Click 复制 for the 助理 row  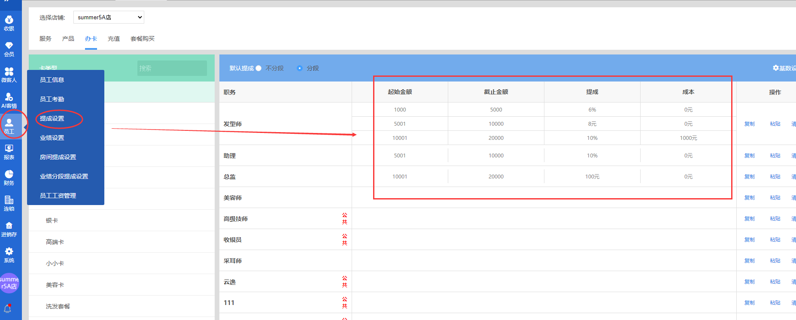pos(749,156)
